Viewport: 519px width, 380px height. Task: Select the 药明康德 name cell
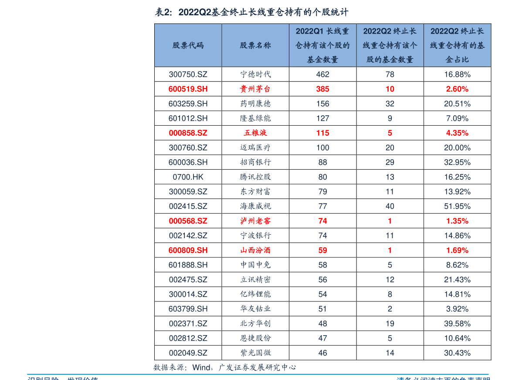pyautogui.click(x=255, y=104)
